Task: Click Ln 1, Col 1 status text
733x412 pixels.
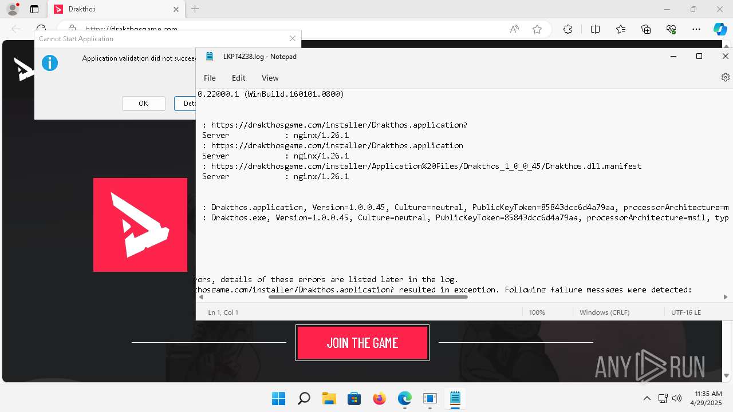Action: [x=223, y=312]
